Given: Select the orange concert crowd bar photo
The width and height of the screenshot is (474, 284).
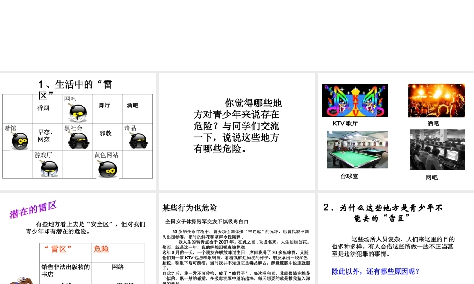Looking at the screenshot, I should [436, 100].
